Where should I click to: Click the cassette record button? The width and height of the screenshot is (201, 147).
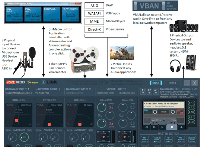click(181, 127)
